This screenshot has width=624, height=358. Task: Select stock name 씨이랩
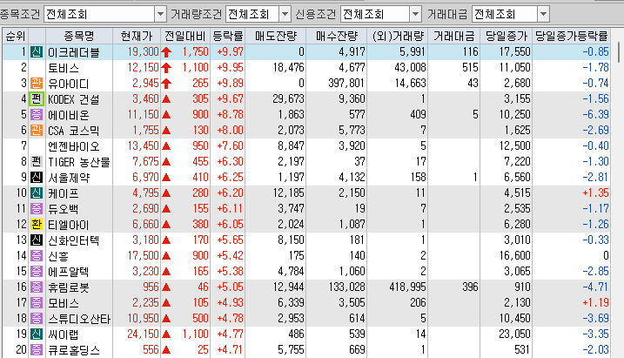click(64, 334)
